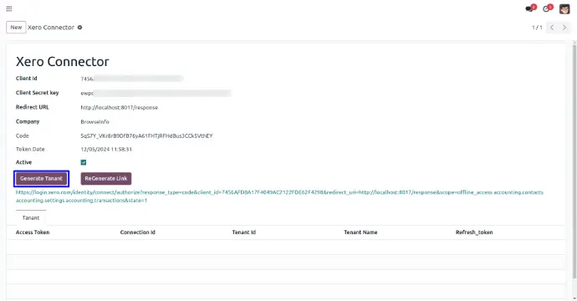The width and height of the screenshot is (577, 301).
Task: Open the login.xero.com authorization link
Action: (279, 196)
